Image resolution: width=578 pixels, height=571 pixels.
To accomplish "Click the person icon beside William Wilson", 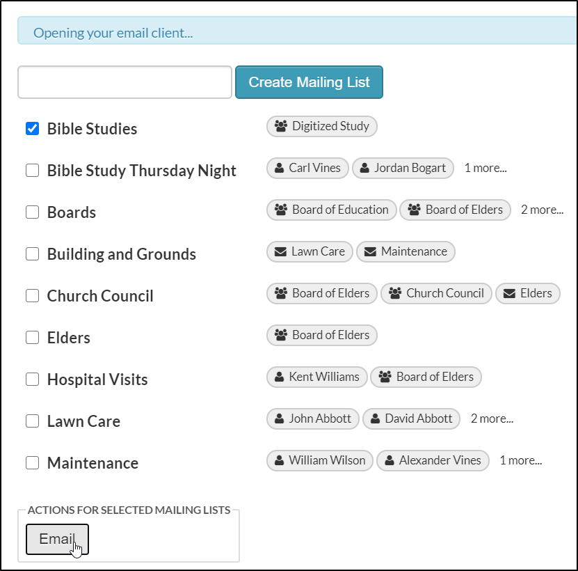I will point(279,460).
